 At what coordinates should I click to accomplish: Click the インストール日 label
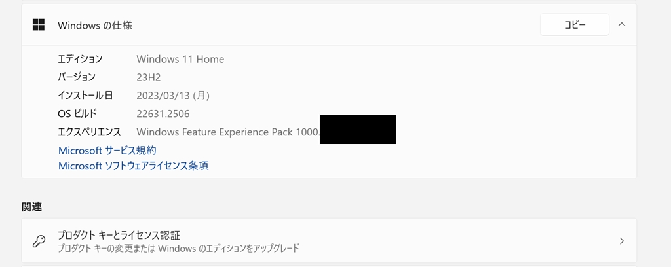tap(85, 96)
